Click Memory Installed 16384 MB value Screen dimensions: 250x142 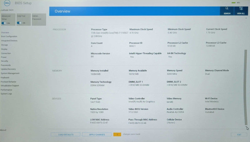(96, 74)
